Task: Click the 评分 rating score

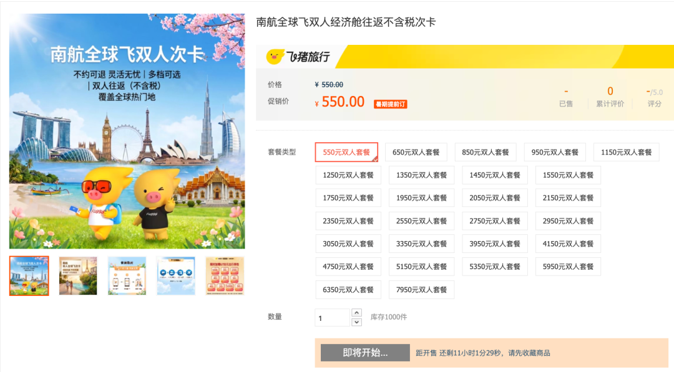Action: click(654, 97)
